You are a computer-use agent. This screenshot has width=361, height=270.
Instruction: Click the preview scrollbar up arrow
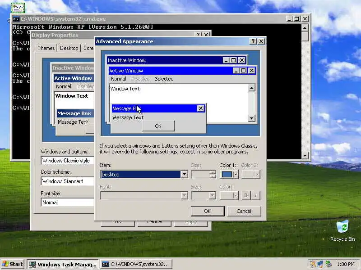click(251, 88)
